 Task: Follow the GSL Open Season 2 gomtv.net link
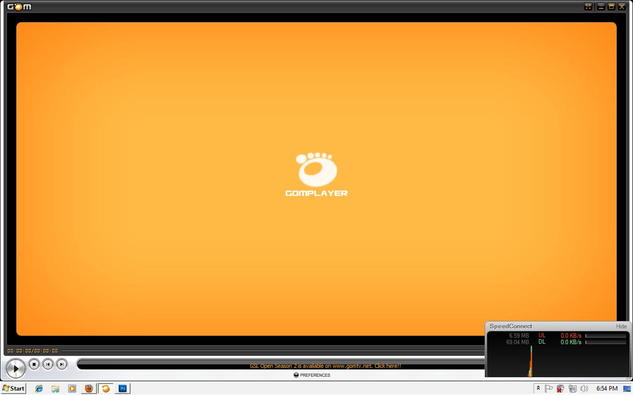[325, 366]
